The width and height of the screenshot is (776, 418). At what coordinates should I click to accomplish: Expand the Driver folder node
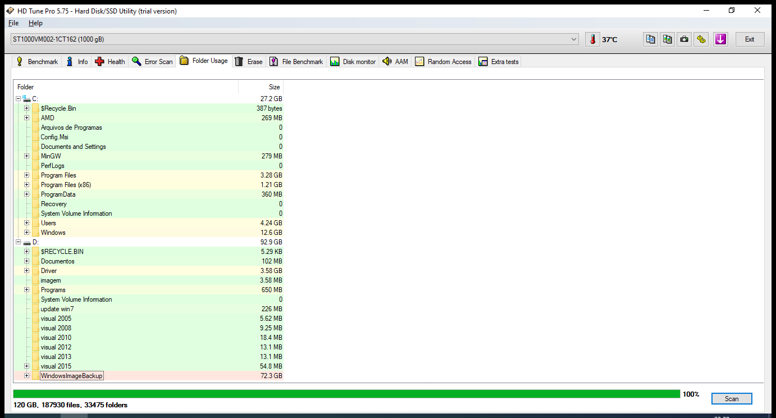click(x=26, y=271)
